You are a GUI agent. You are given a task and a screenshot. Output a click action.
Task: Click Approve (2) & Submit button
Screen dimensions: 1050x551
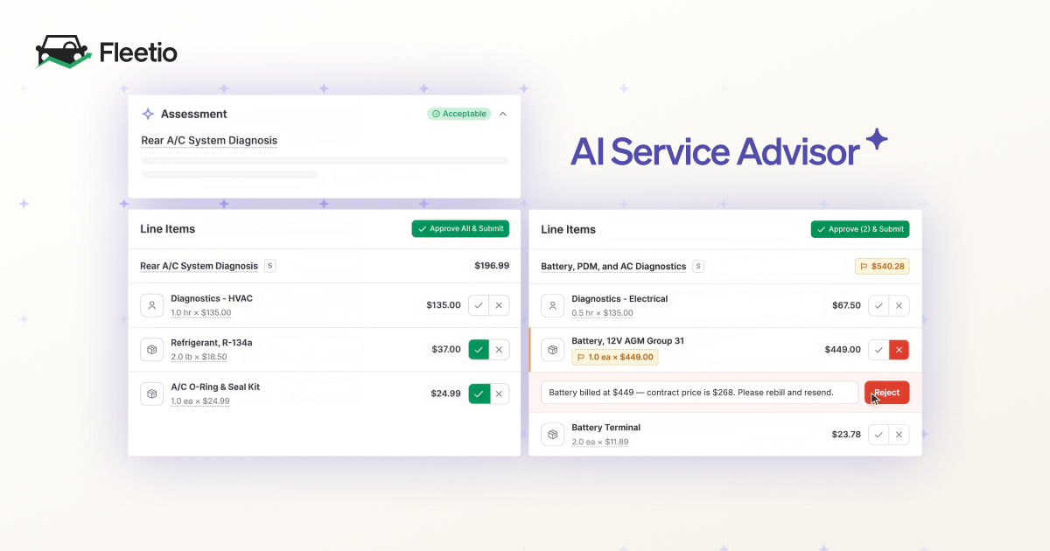coord(860,229)
